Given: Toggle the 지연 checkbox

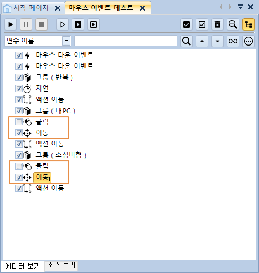Looking at the screenshot, I should (x=19, y=88).
